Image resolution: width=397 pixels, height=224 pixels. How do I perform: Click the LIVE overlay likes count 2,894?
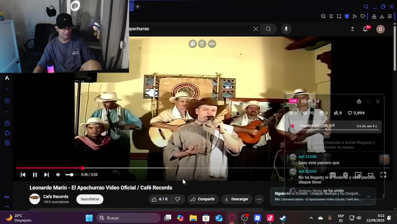coord(356,113)
